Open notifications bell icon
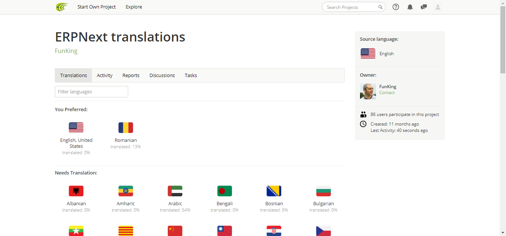This screenshot has width=506, height=236. pyautogui.click(x=410, y=7)
